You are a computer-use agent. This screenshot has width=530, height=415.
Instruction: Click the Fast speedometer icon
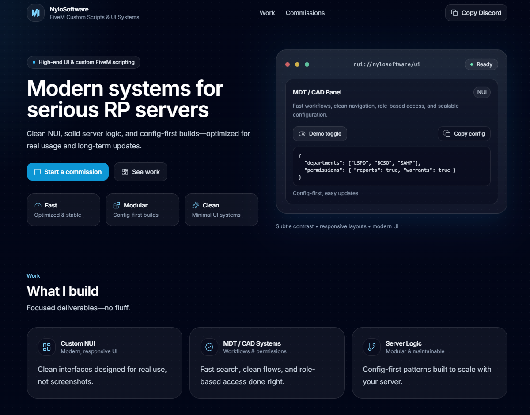tap(38, 205)
